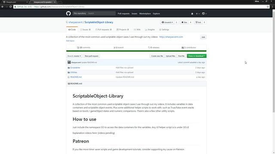This screenshot has height=154, width=275.
Task: Click stargazers count next to Star
Action: coord(191,22)
